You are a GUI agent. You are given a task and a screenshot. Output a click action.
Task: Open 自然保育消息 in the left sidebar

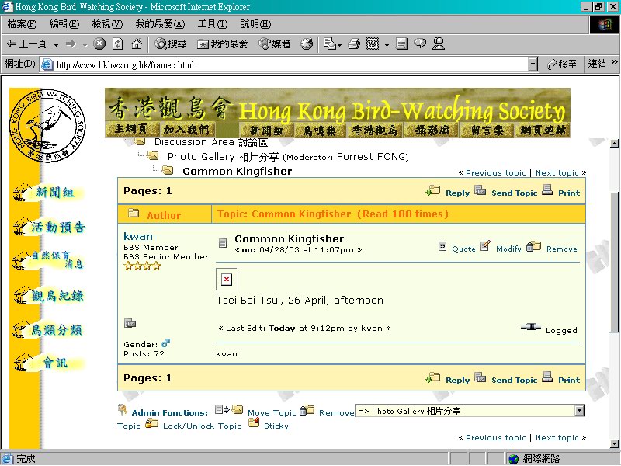(x=48, y=259)
